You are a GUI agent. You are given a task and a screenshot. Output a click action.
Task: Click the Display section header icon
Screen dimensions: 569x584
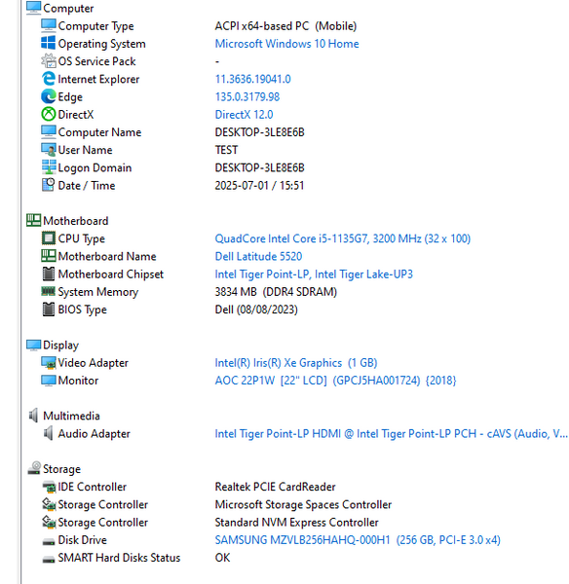point(33,345)
